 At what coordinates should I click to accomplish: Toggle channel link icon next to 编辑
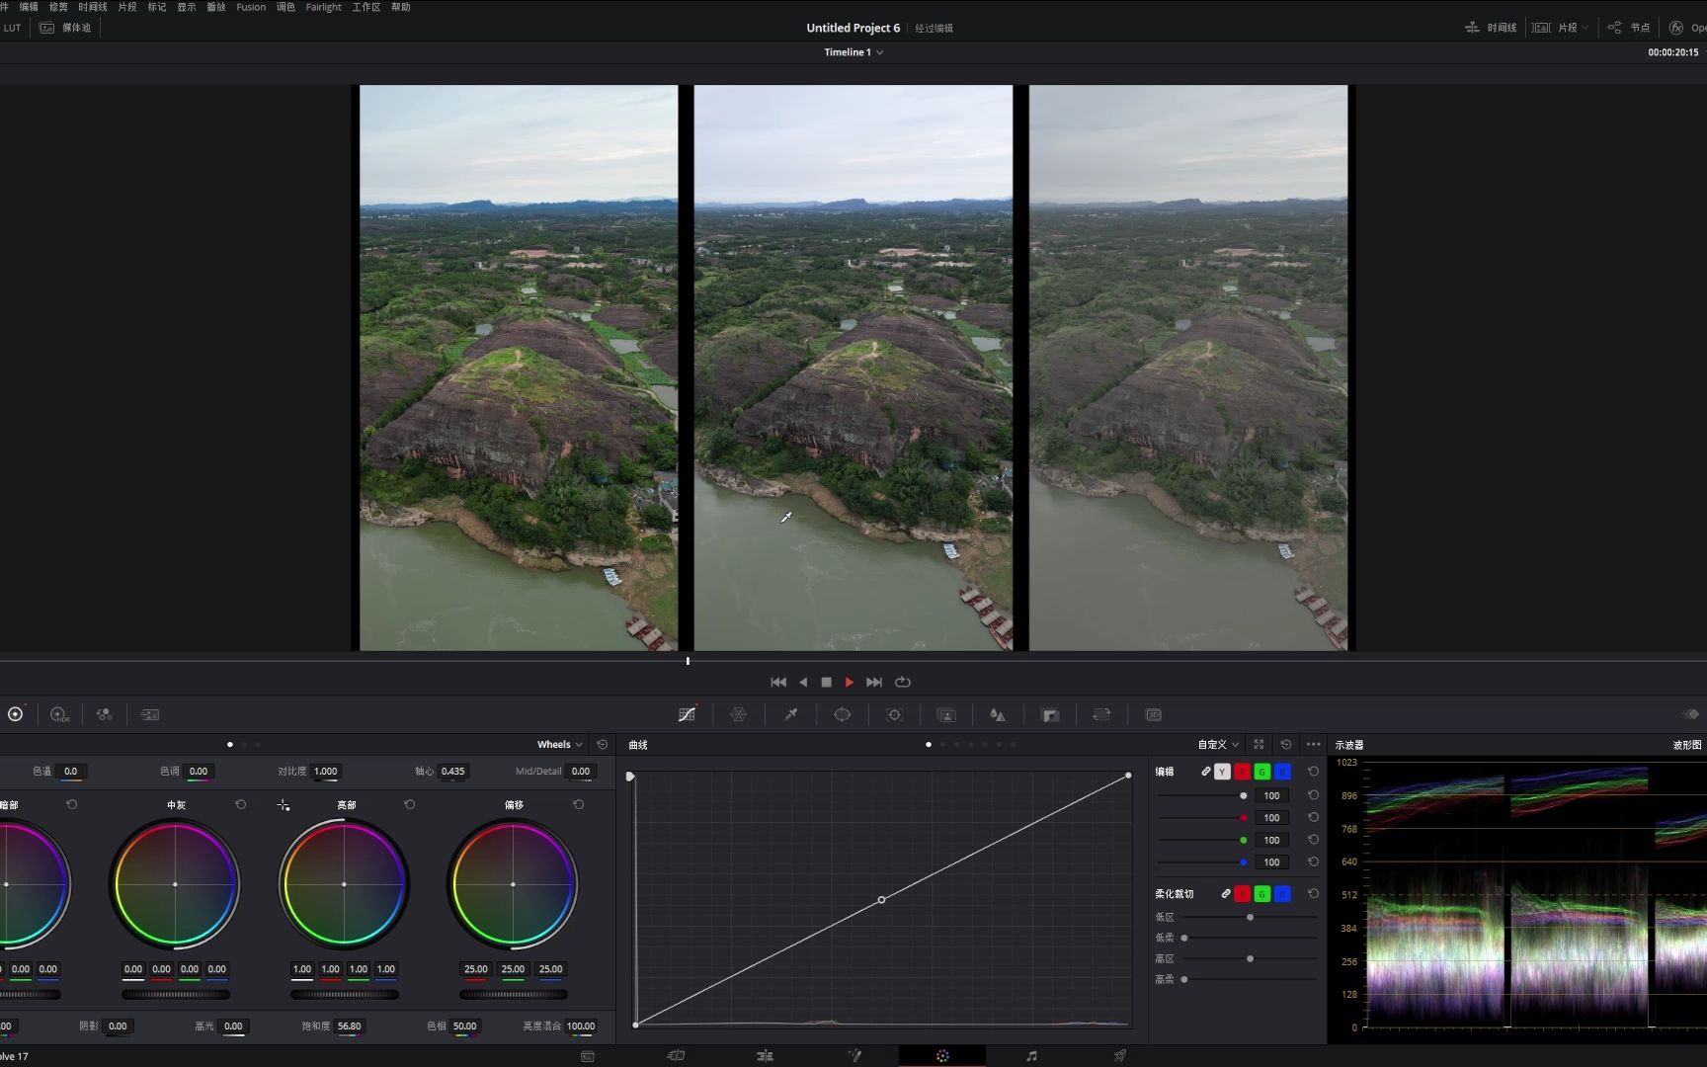pyautogui.click(x=1205, y=772)
